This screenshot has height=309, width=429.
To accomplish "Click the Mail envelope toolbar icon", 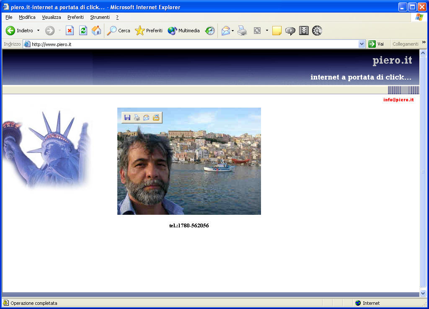I will [226, 31].
